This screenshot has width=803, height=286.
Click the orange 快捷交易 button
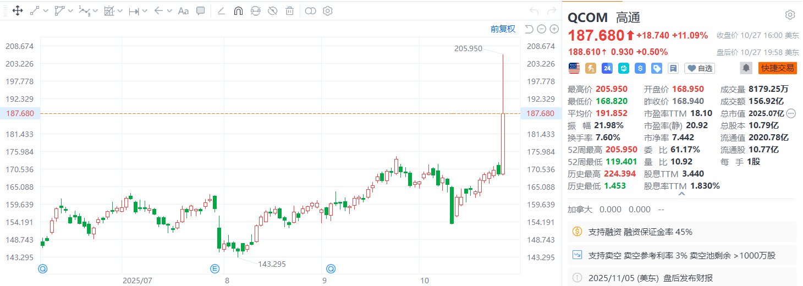pos(777,68)
